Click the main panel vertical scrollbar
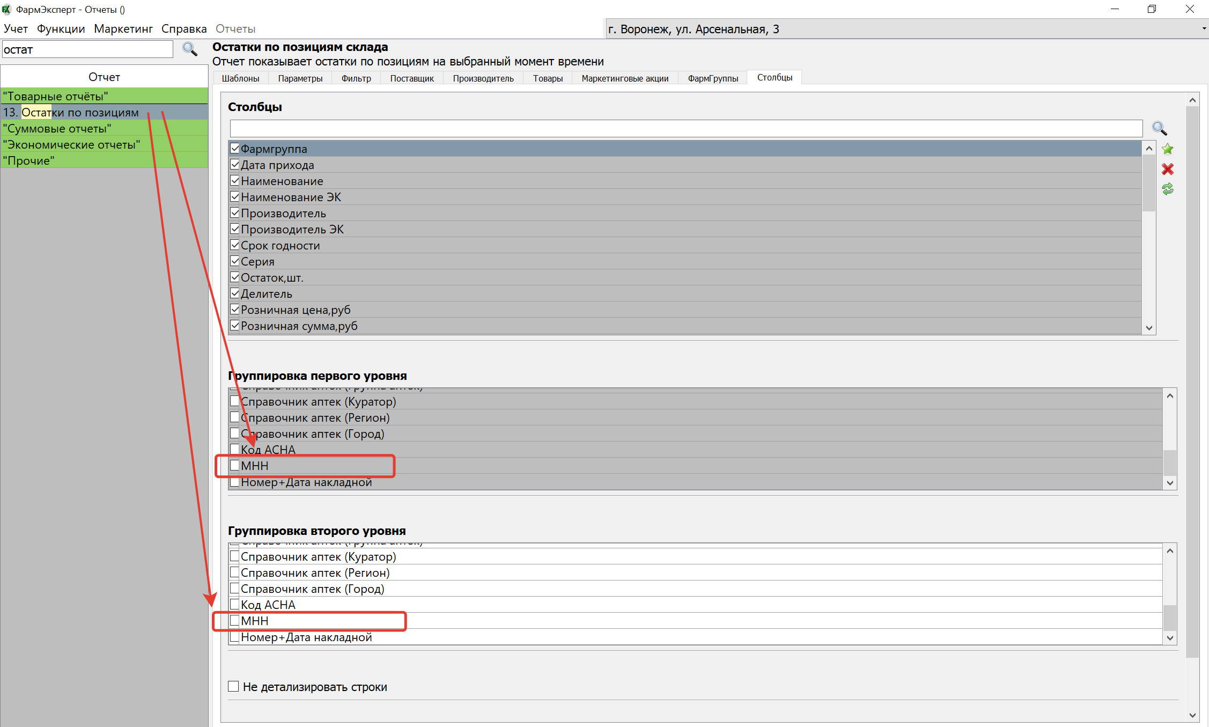Image resolution: width=1209 pixels, height=727 pixels. point(1192,376)
